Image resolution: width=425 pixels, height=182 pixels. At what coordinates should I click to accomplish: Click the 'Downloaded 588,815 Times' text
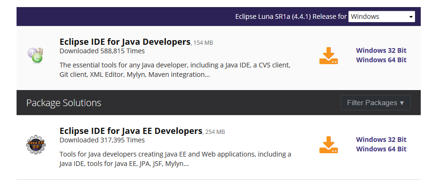click(x=102, y=51)
